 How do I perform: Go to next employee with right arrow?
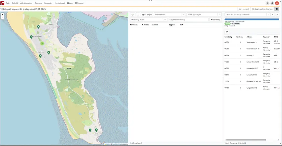277,15
